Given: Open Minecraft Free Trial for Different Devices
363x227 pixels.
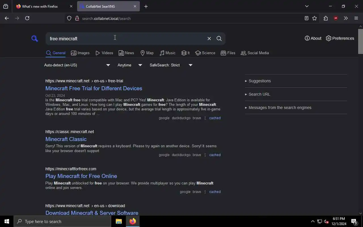Looking at the screenshot, I should point(94,88).
